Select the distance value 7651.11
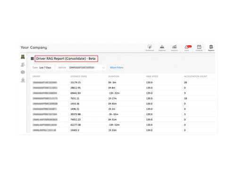This screenshot has height=177, width=236. [x=75, y=99]
